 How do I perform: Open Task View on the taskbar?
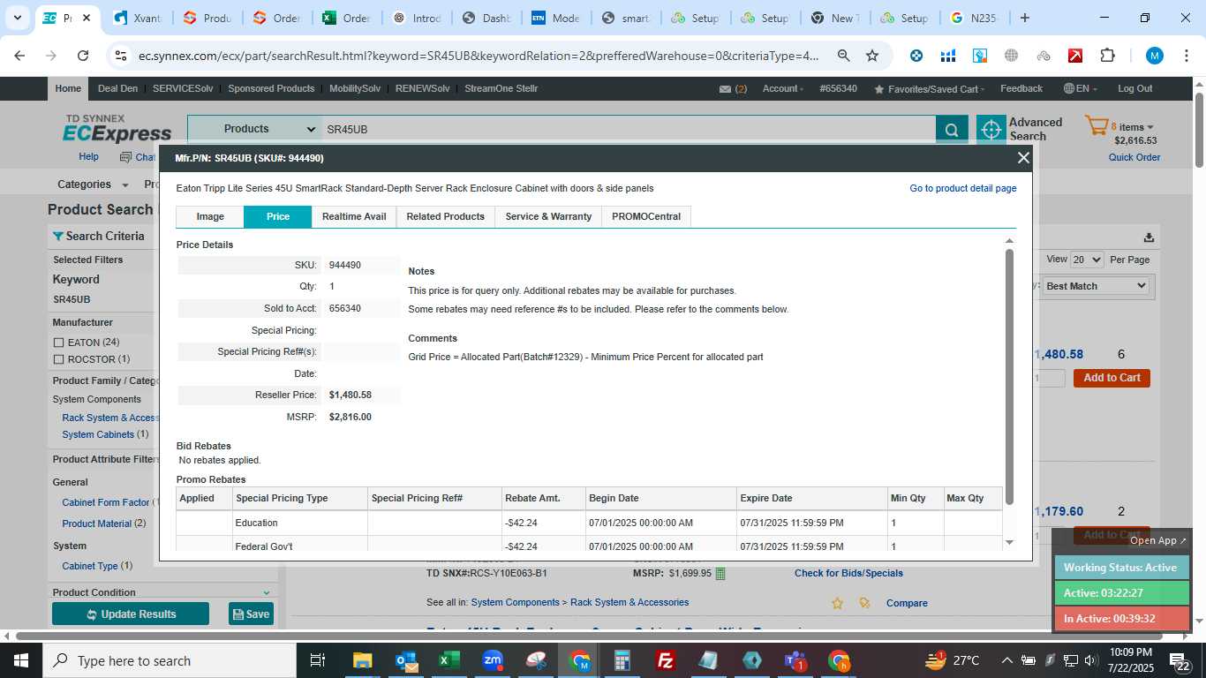(x=318, y=660)
